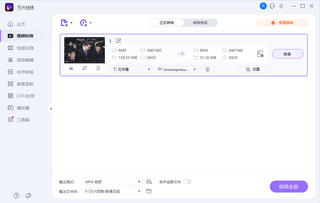The image size is (320, 203).
Task: Open the Uncompress... audio track dropdown
Action: [x=177, y=69]
